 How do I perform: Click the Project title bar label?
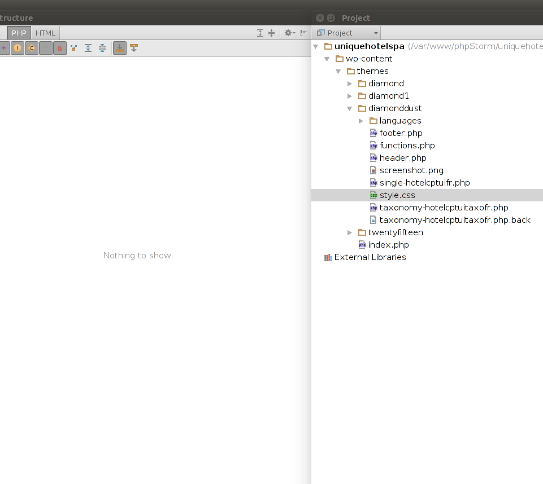355,18
